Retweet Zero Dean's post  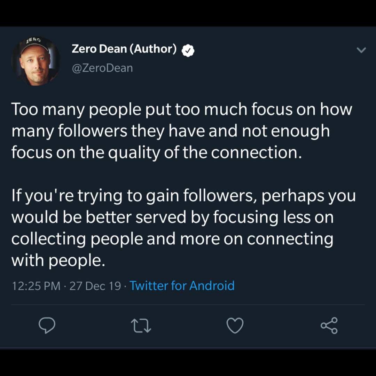(x=141, y=326)
